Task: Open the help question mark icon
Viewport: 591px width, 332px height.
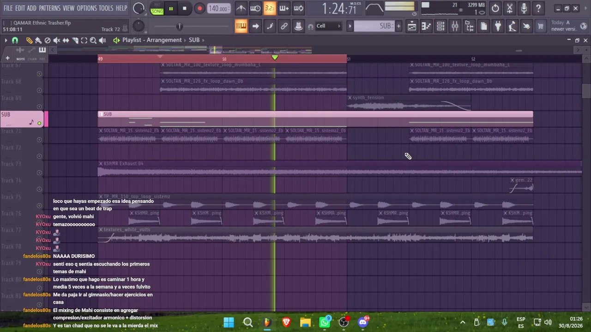Action: point(538,8)
